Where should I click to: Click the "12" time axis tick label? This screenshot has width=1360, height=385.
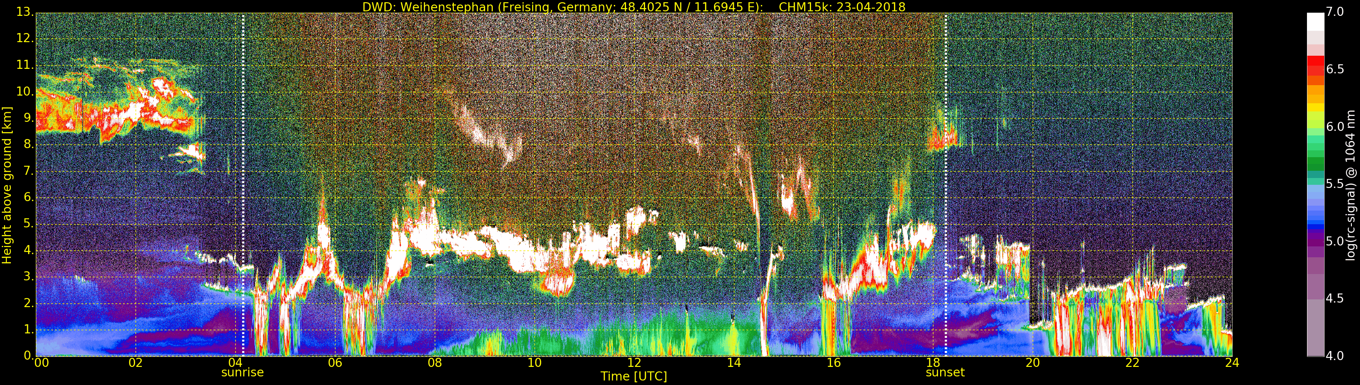coord(634,363)
